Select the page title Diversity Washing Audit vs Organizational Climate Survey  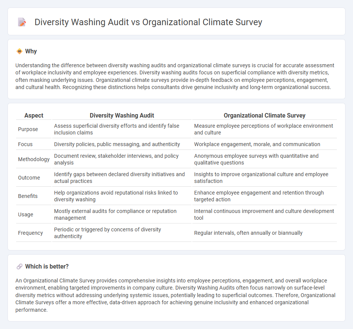[x=148, y=22]
